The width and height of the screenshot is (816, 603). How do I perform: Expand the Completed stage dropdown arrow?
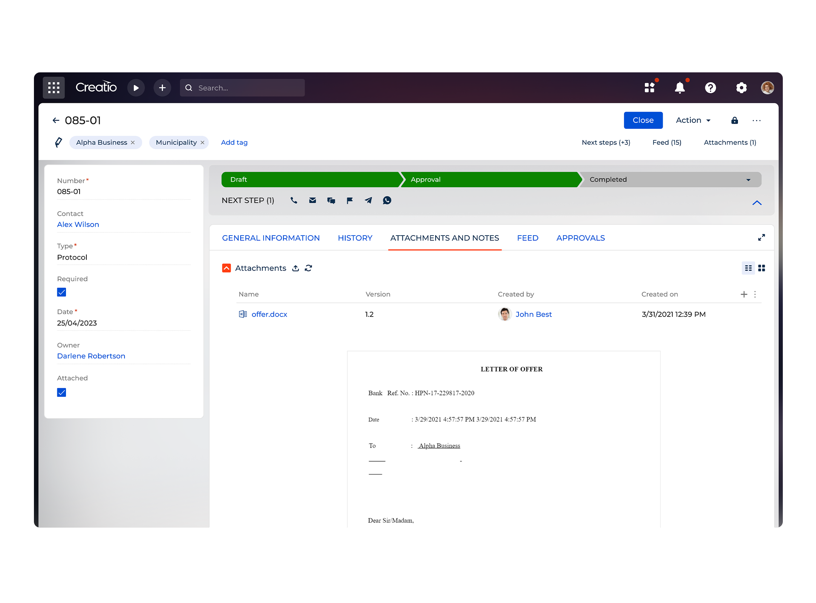[x=748, y=179]
